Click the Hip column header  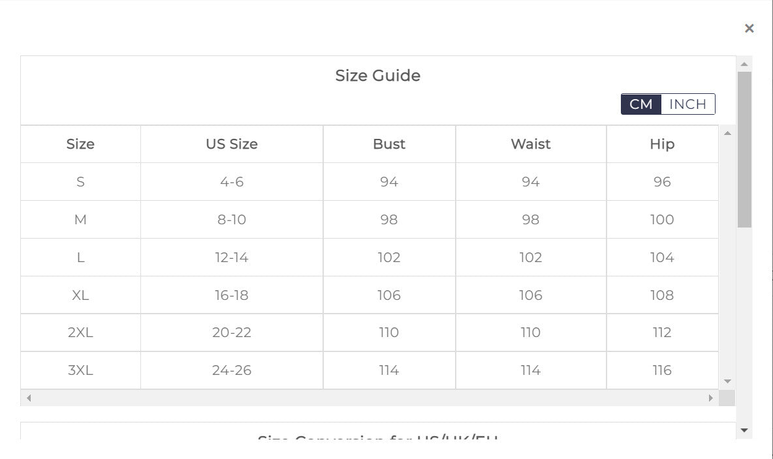(x=662, y=144)
